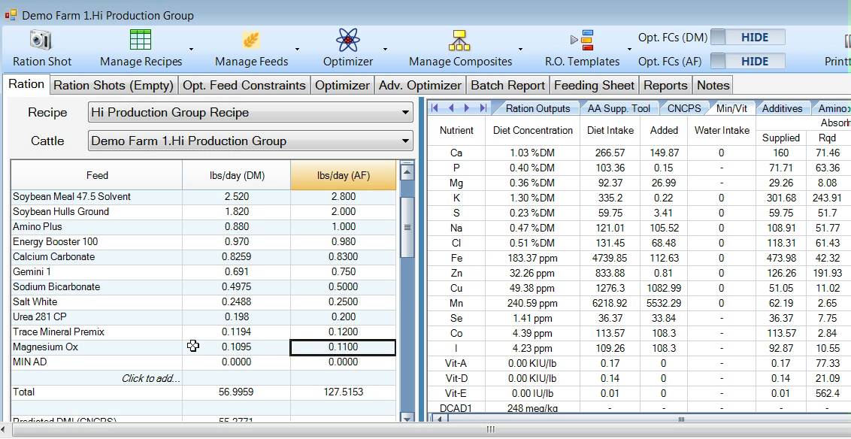Click feed list vertical scrollbar thumb
The image size is (851, 439).
pos(407,227)
